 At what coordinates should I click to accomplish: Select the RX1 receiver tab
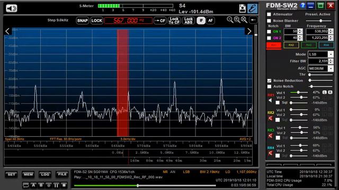273,45
